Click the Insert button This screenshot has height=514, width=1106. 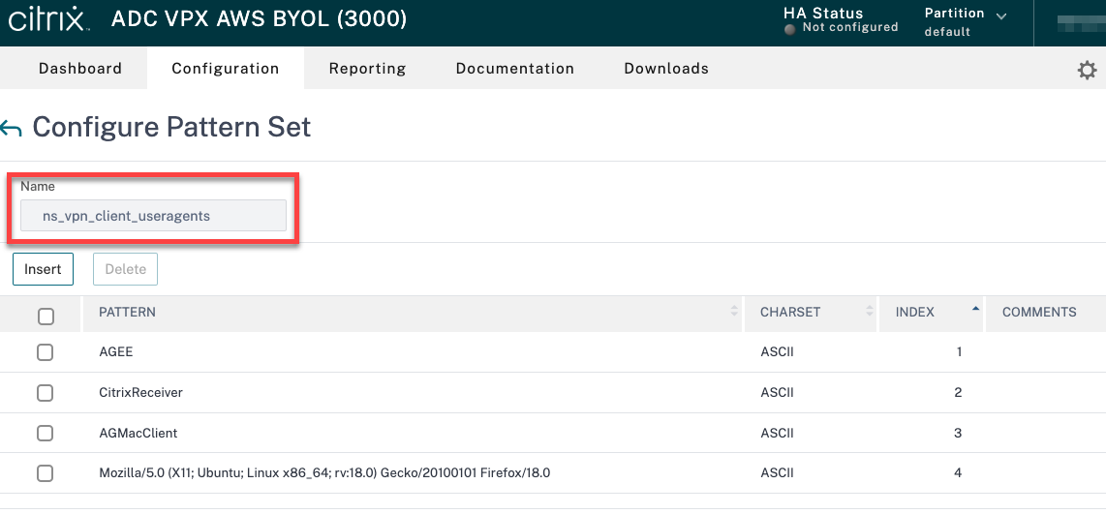43,269
